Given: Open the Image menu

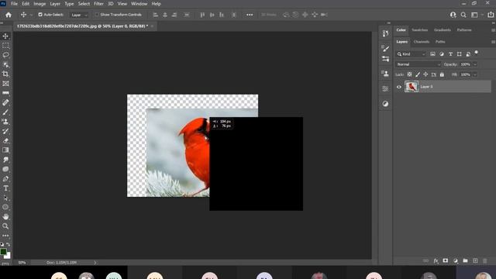Looking at the screenshot, I should (40, 4).
